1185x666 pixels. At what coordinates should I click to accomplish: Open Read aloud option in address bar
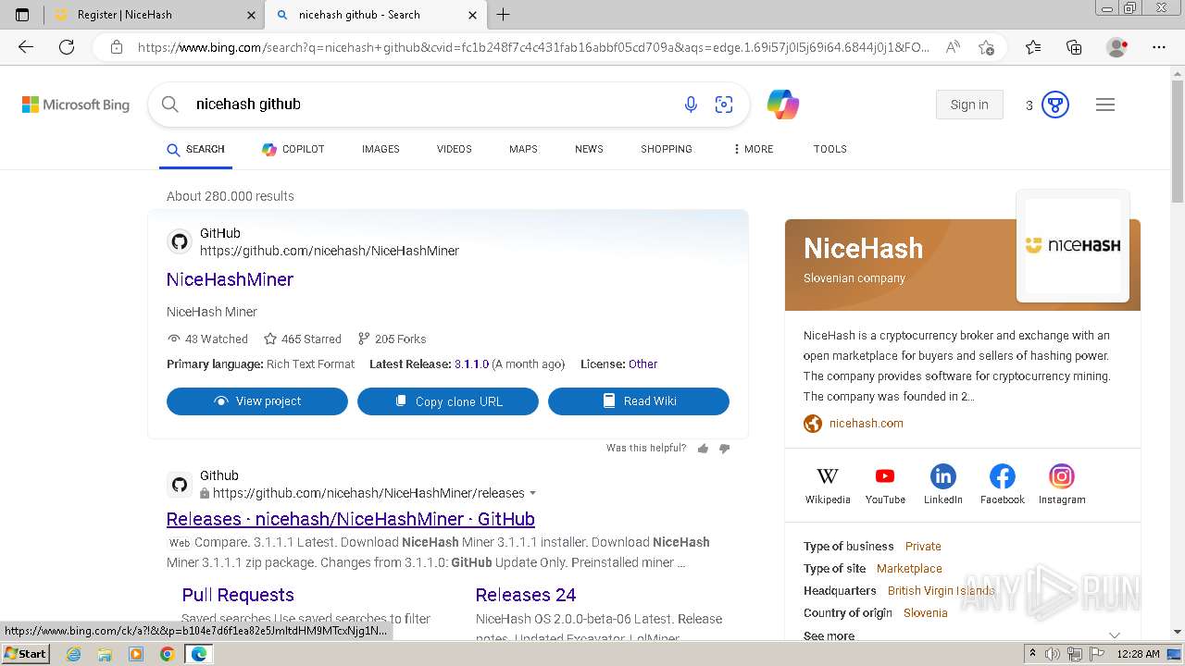click(x=953, y=47)
